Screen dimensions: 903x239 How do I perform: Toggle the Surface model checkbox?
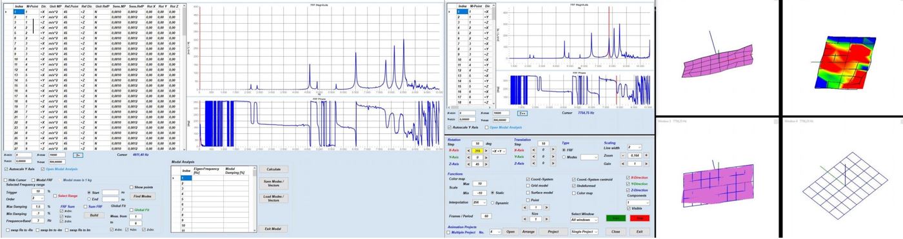(528, 193)
